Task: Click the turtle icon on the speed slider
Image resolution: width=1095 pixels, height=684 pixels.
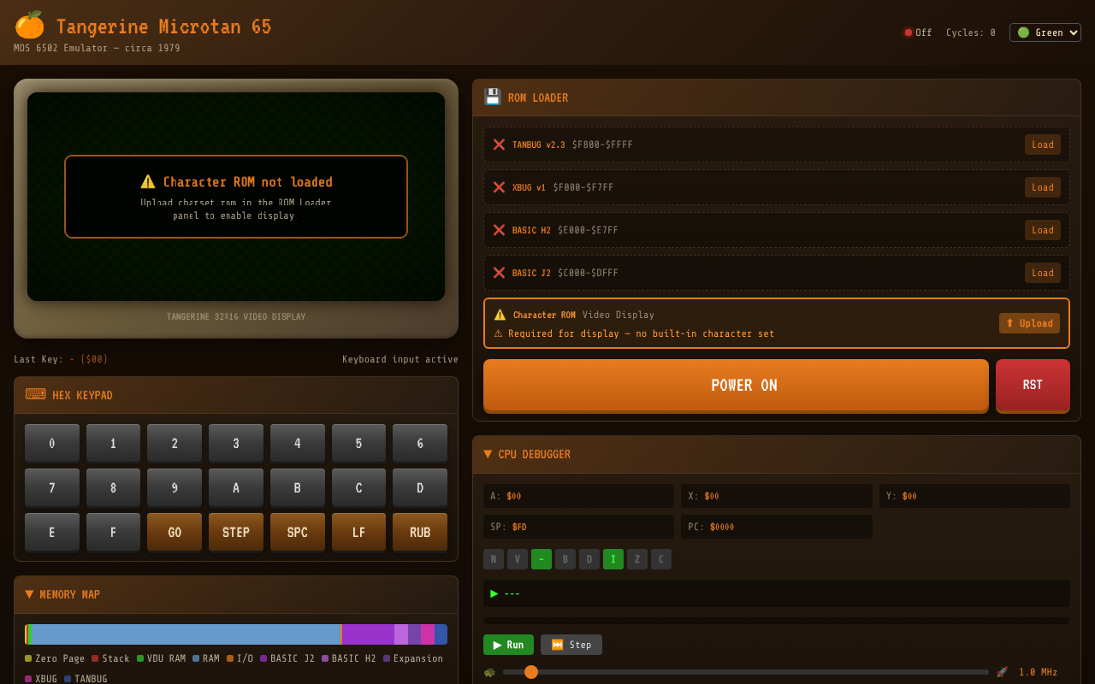Action: pos(488,672)
